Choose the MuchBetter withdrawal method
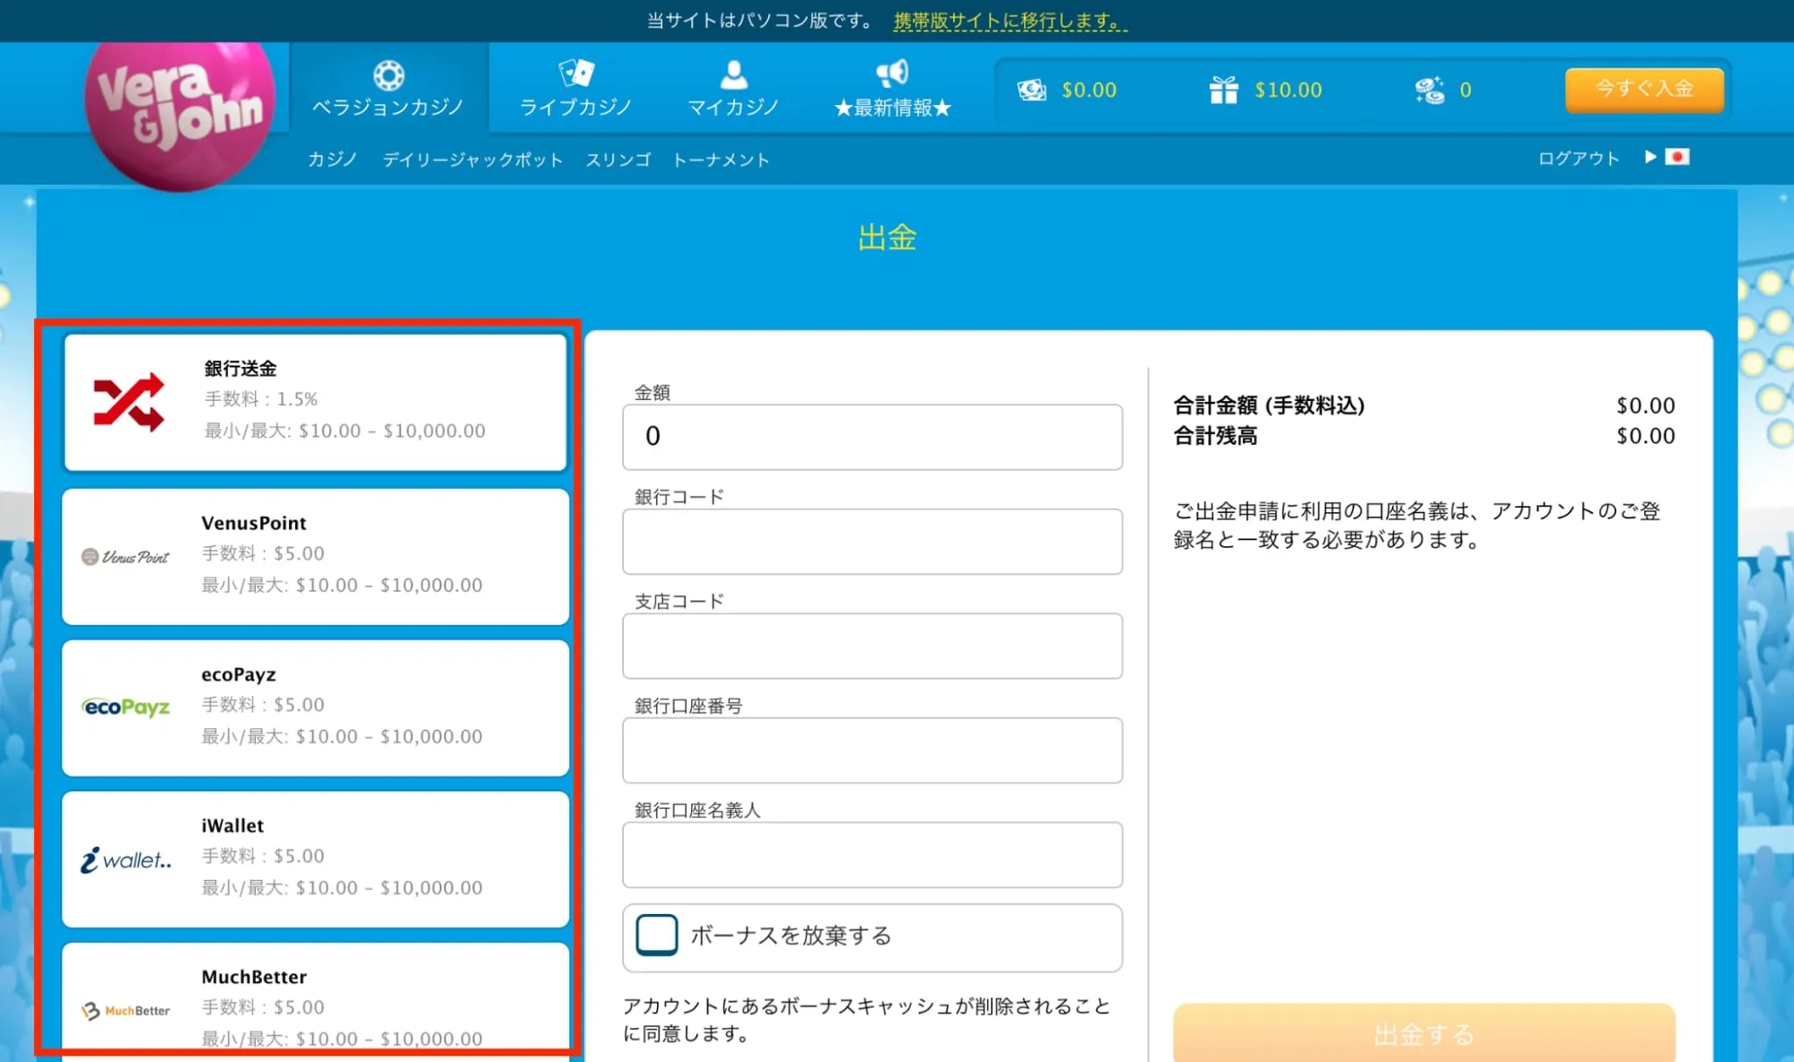The height and width of the screenshot is (1062, 1794). pos(316,998)
